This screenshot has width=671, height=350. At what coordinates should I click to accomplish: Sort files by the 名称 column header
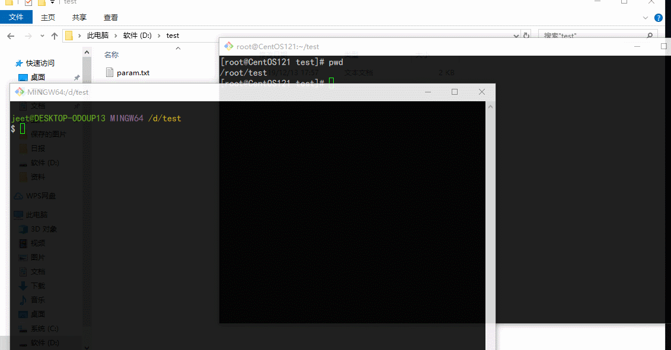(111, 54)
